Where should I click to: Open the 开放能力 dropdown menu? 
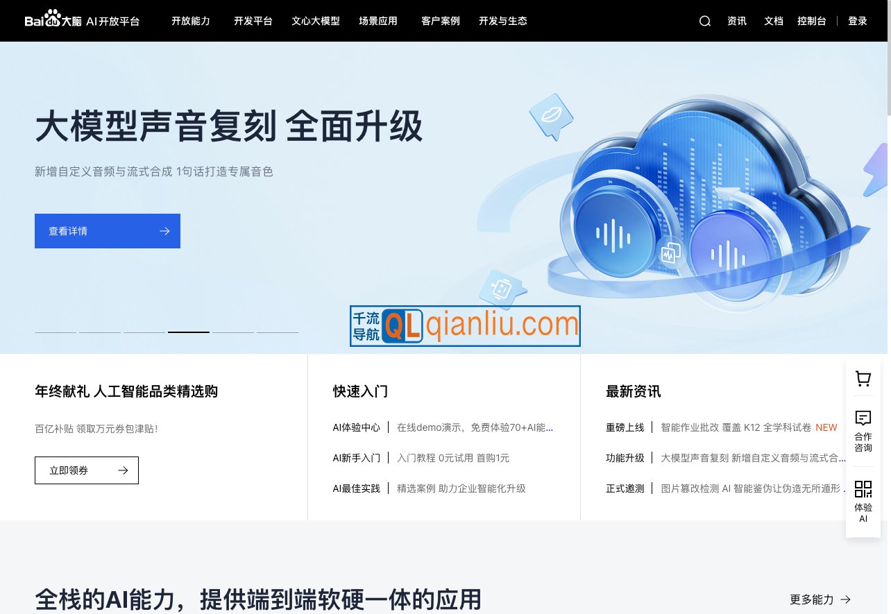tap(190, 21)
